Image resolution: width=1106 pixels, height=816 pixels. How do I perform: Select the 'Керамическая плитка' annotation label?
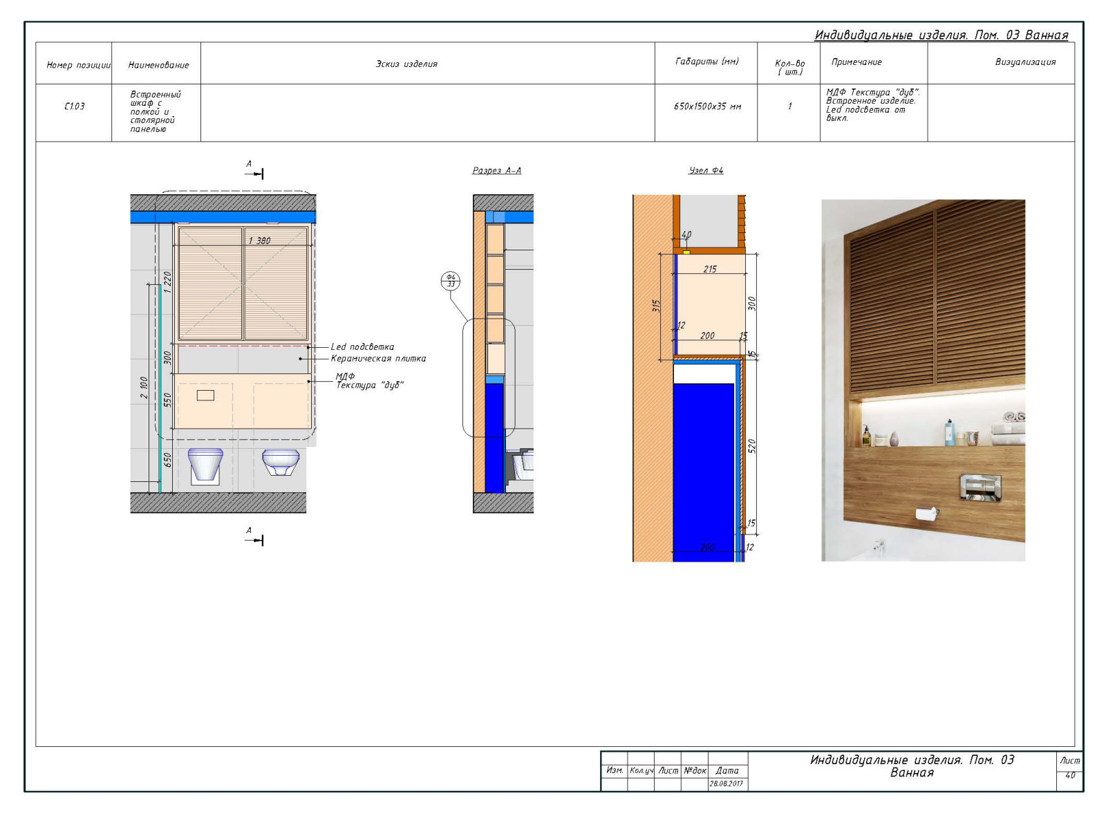[x=378, y=358]
